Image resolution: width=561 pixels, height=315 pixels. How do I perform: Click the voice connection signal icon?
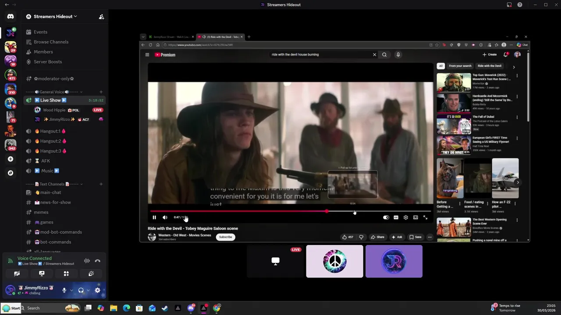tap(10, 261)
